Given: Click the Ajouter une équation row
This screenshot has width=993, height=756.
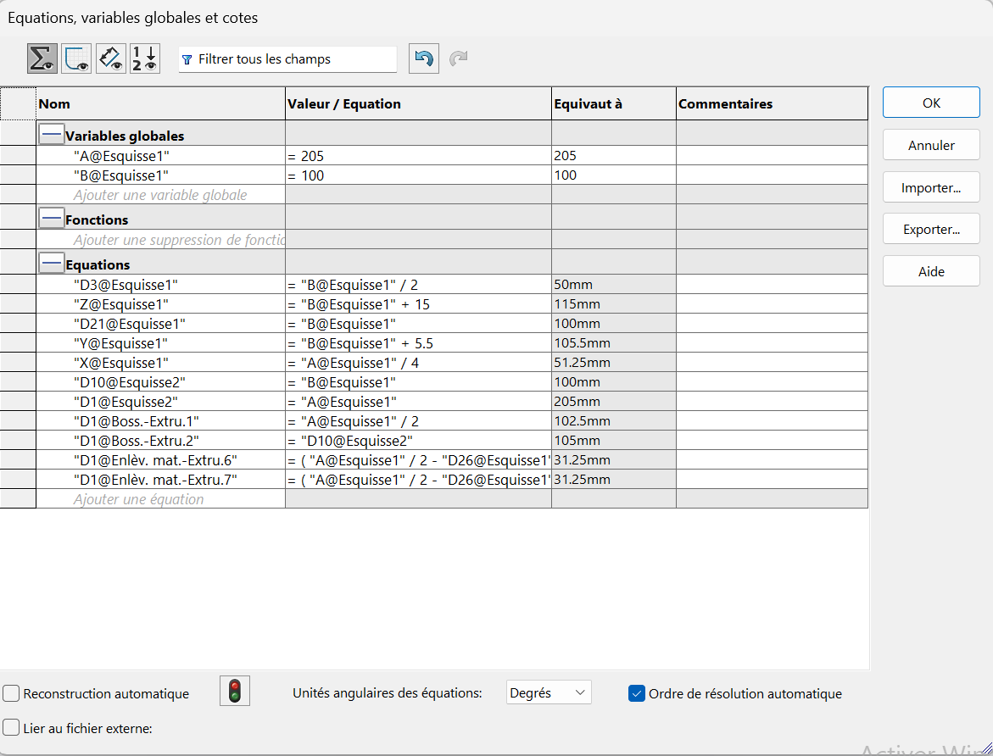Looking at the screenshot, I should pos(139,499).
